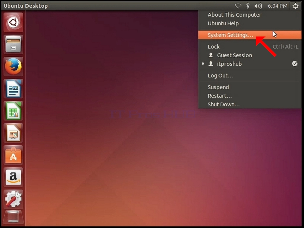Open Ubuntu Help from session menu

(x=250, y=23)
